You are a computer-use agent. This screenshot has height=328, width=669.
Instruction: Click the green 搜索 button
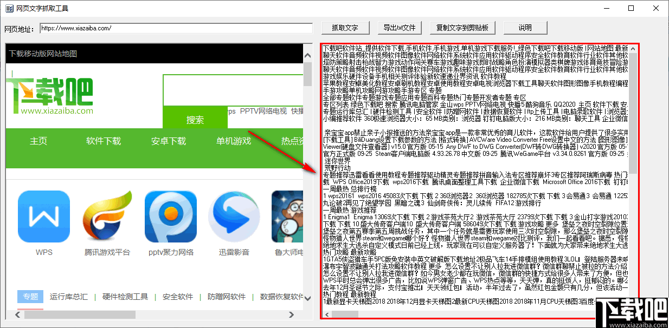click(195, 120)
